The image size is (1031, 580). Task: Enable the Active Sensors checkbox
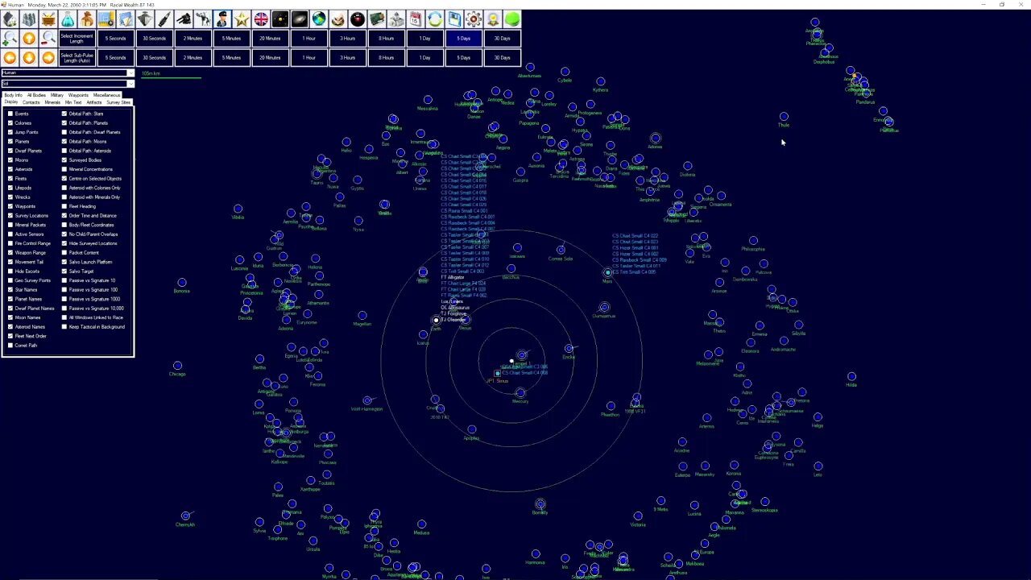[10, 234]
